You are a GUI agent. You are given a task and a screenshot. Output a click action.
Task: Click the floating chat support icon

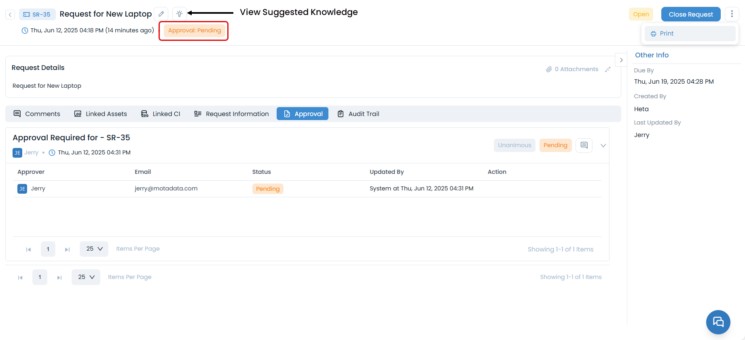click(718, 322)
